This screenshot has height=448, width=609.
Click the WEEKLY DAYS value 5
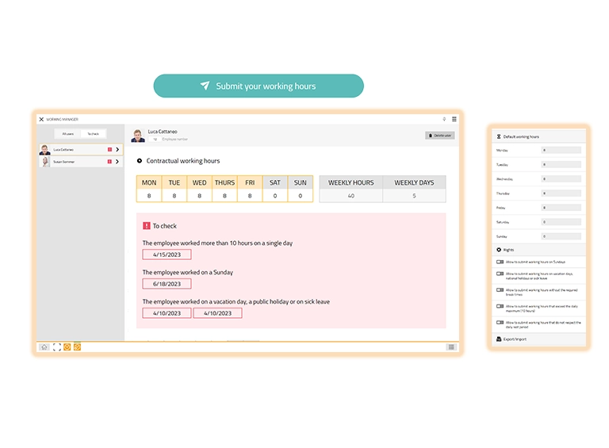[414, 196]
